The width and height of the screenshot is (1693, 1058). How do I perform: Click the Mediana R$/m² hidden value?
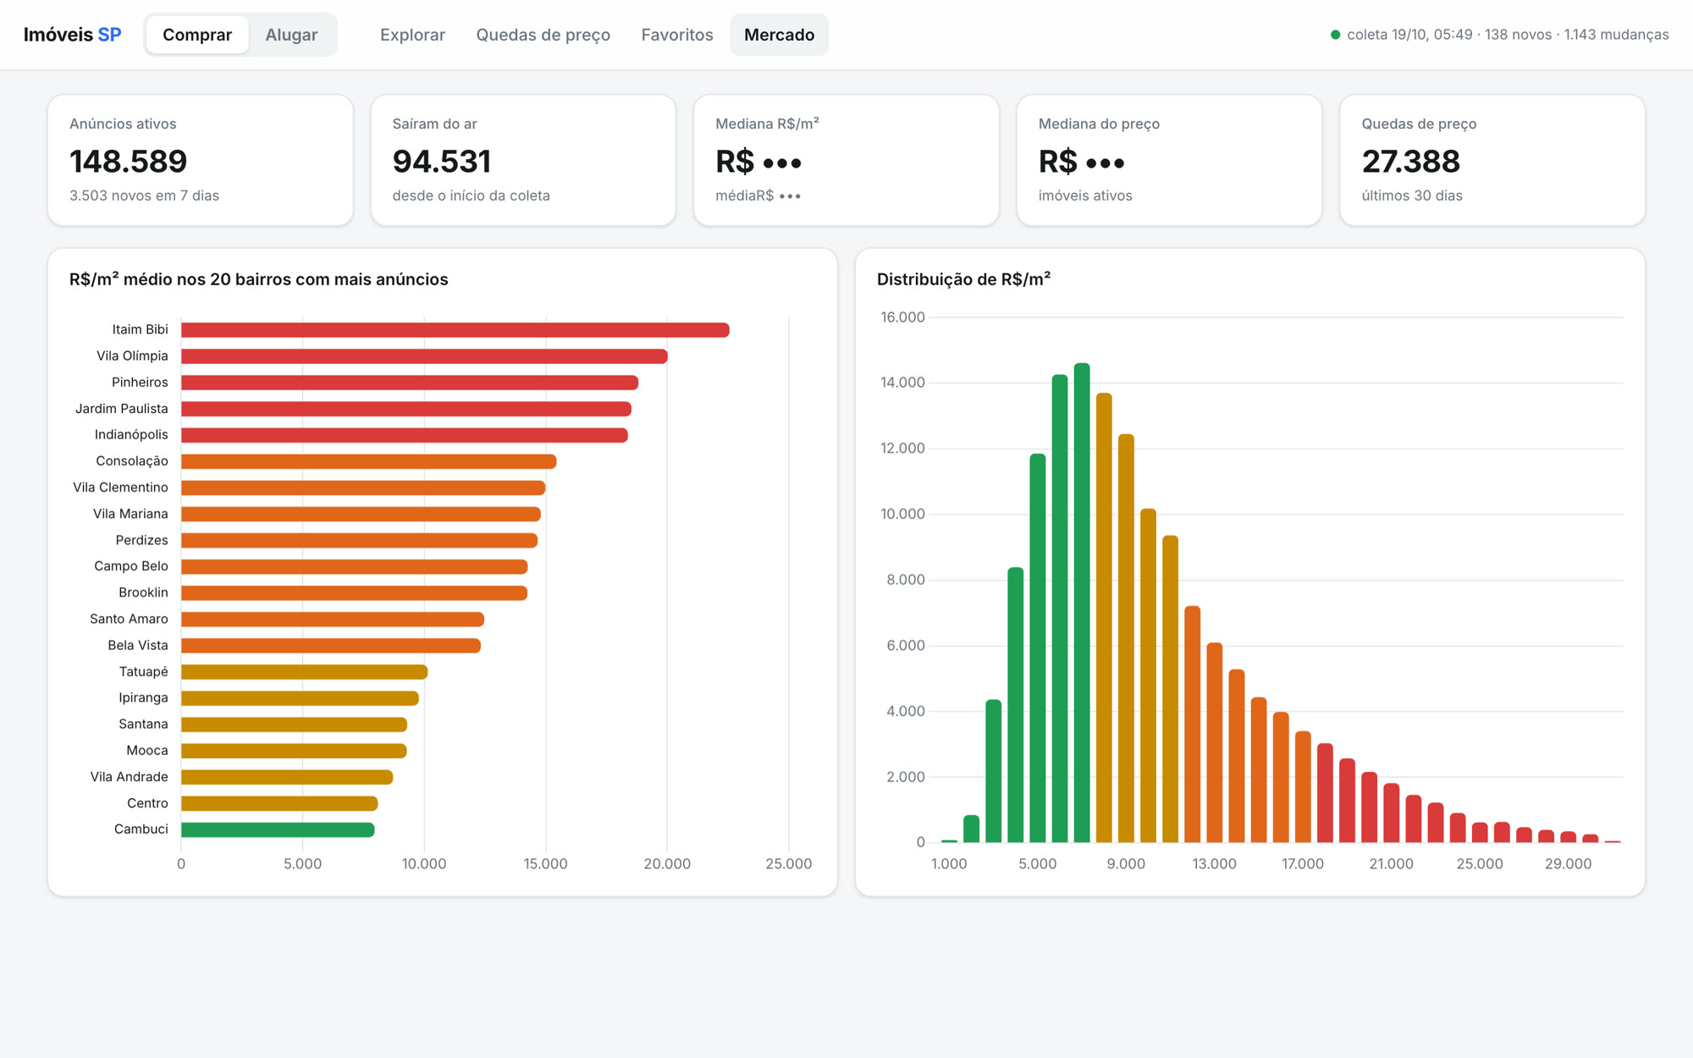click(x=758, y=161)
